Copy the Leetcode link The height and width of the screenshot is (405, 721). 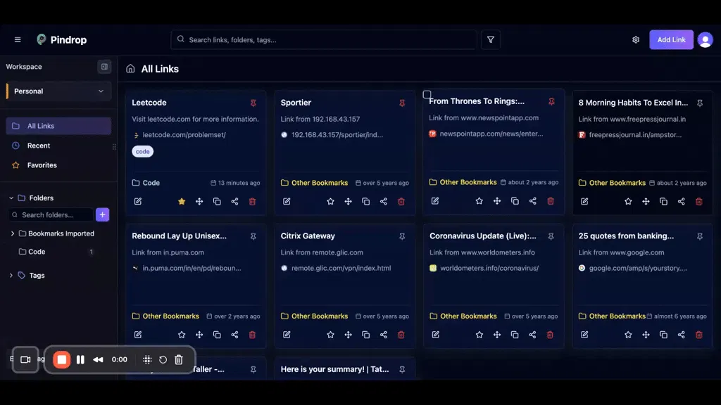pos(217,202)
